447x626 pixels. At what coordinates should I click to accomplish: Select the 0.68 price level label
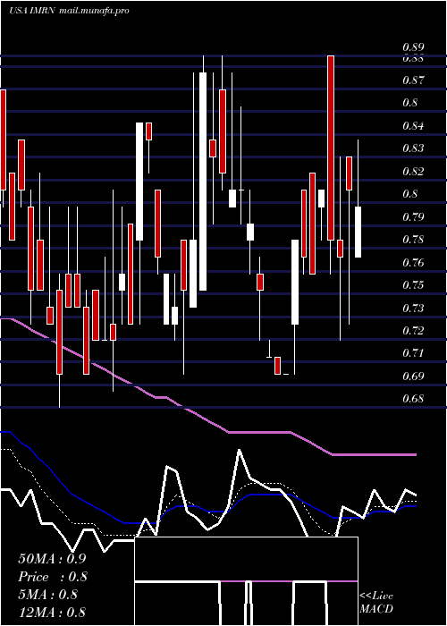(x=413, y=399)
